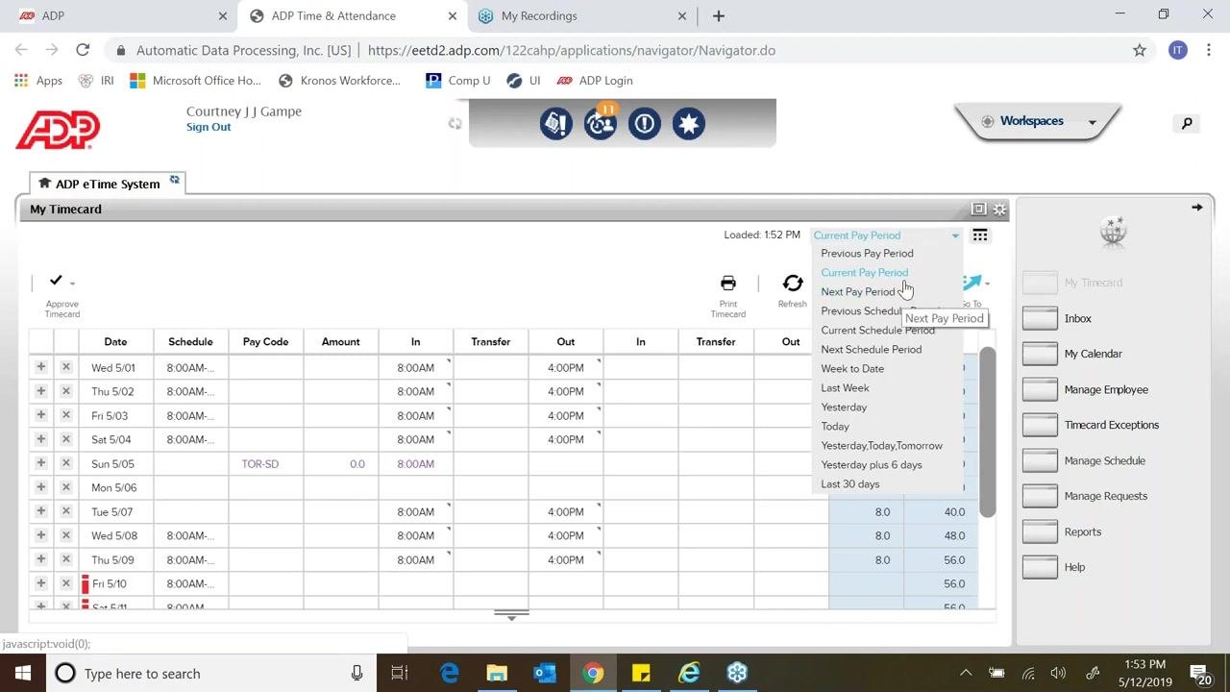Click the X delete icon on Thu 5/02 row
1230x692 pixels.
(x=65, y=391)
